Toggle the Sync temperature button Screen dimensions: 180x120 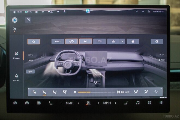(31, 71)
